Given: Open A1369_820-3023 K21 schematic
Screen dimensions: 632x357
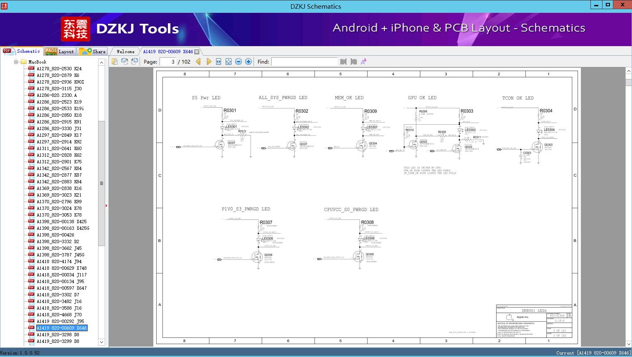Looking at the screenshot, I should point(59,195).
